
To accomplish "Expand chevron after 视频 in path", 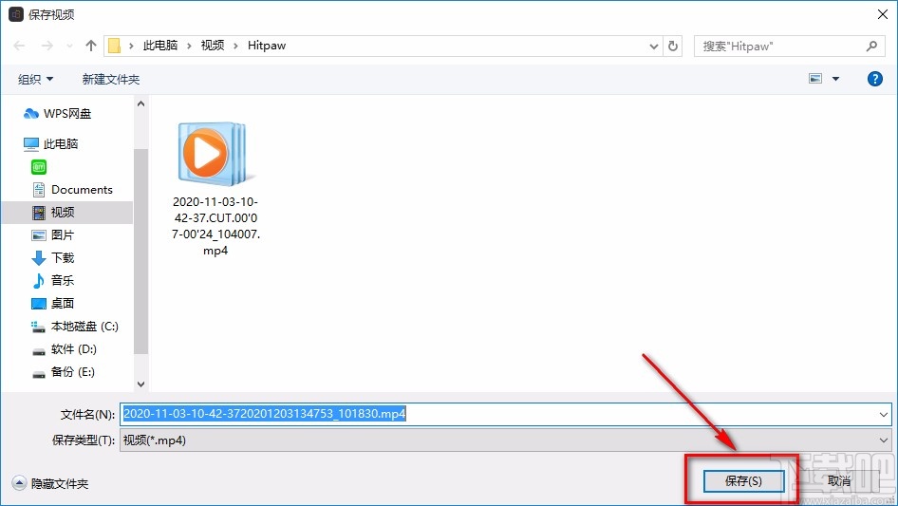I will click(235, 46).
